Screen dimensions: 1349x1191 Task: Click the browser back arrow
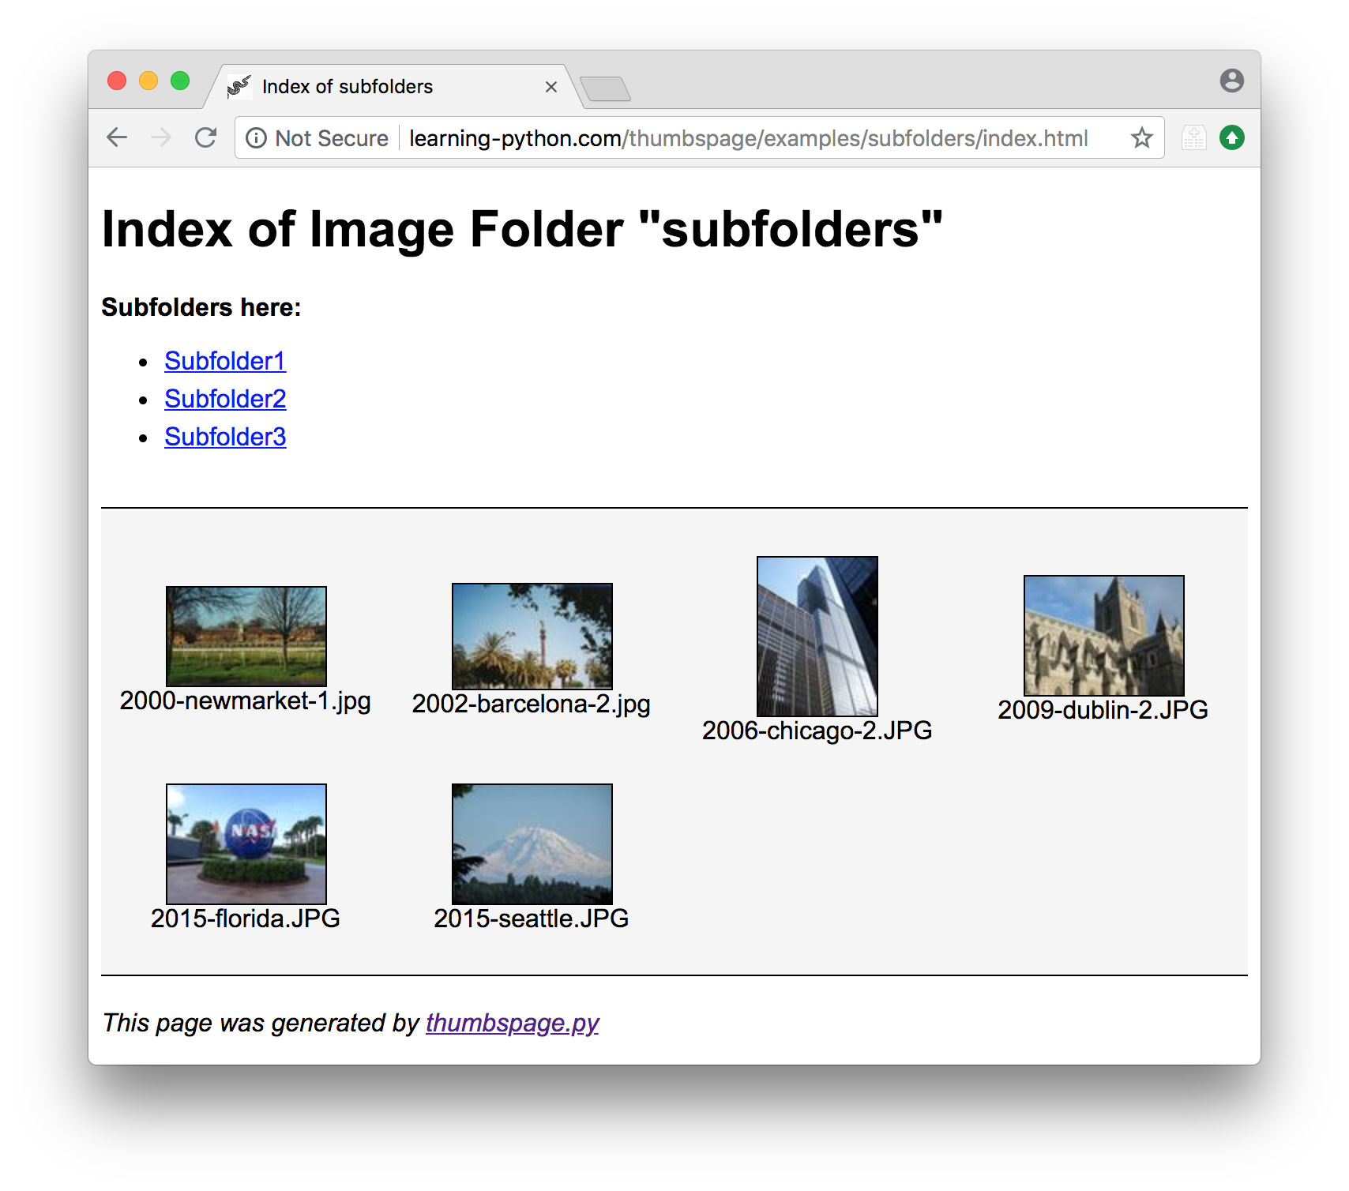[117, 137]
